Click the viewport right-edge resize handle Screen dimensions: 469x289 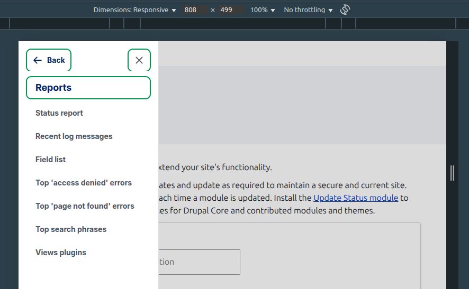[x=452, y=173]
